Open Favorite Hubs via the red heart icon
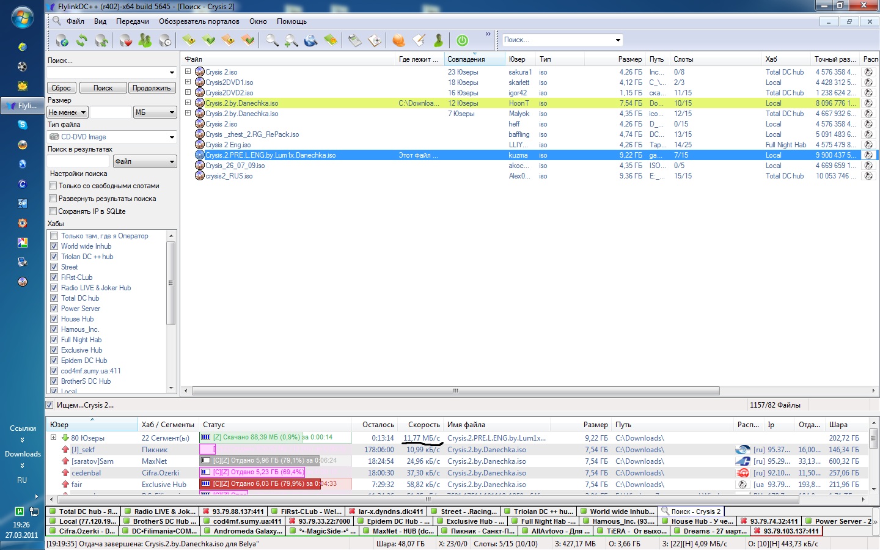 pyautogui.click(x=125, y=40)
